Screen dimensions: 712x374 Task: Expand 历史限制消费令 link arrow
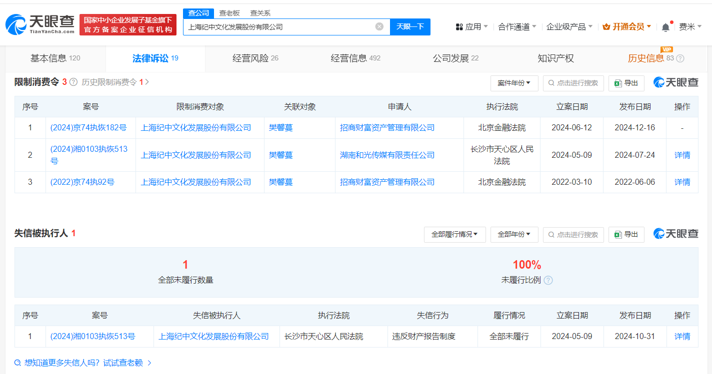(x=147, y=82)
